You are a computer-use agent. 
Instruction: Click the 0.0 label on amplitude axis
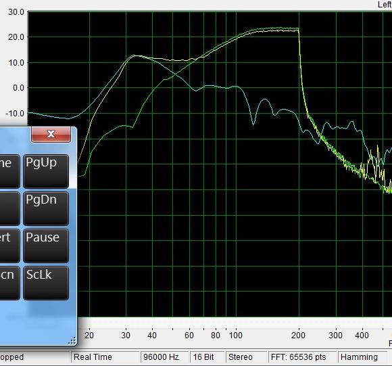coord(18,88)
